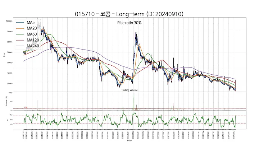Click the 'Volume (%)' y-axis label
259x145 pixels.
click(6, 102)
